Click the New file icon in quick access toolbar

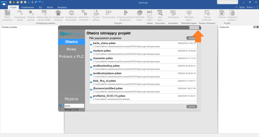click(10, 2)
